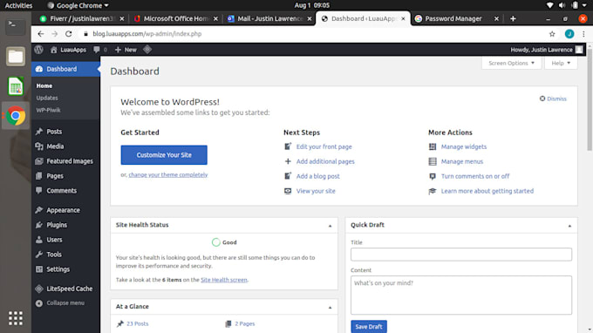
Task: Open the Chrome profile avatar
Action: [569, 34]
